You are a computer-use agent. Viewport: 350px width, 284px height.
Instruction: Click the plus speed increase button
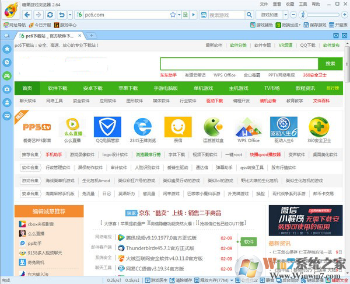pos(344,15)
